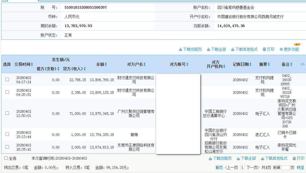Click the 下一页 next page link
Screen dimensions: 306x173
coord(253,167)
